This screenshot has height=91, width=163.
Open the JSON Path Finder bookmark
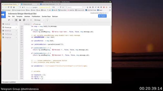91,10
